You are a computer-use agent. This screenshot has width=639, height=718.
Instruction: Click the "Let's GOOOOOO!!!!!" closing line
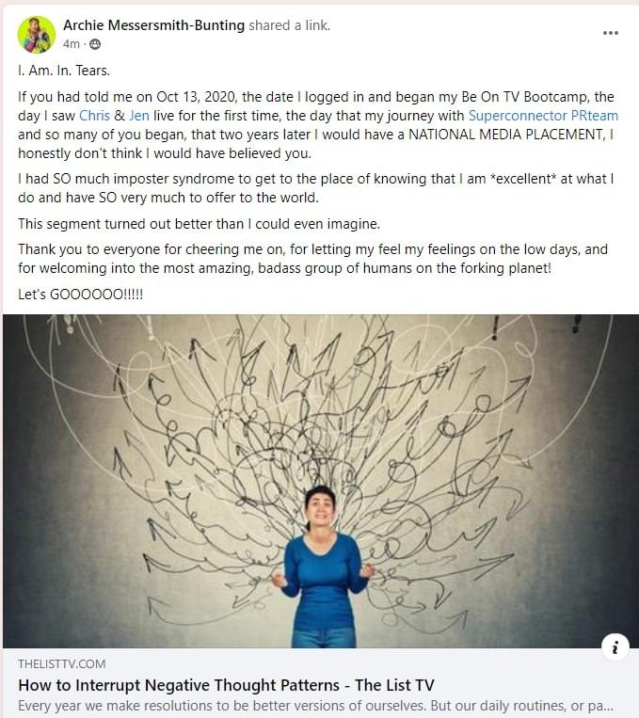tap(81, 295)
